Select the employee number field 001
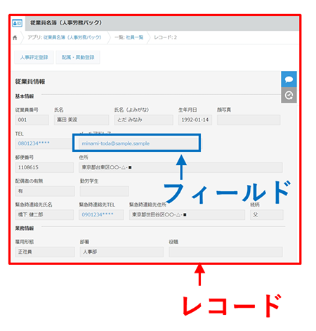Viewport: 316px width, 331px height. click(32, 120)
